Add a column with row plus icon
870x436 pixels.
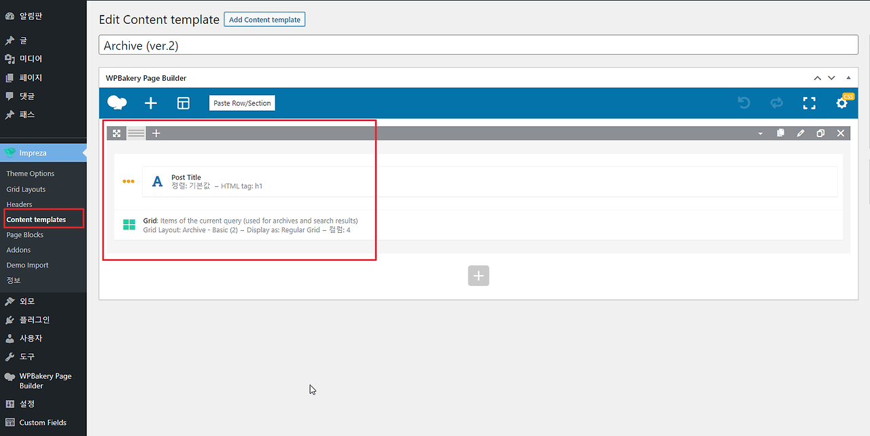click(x=156, y=133)
